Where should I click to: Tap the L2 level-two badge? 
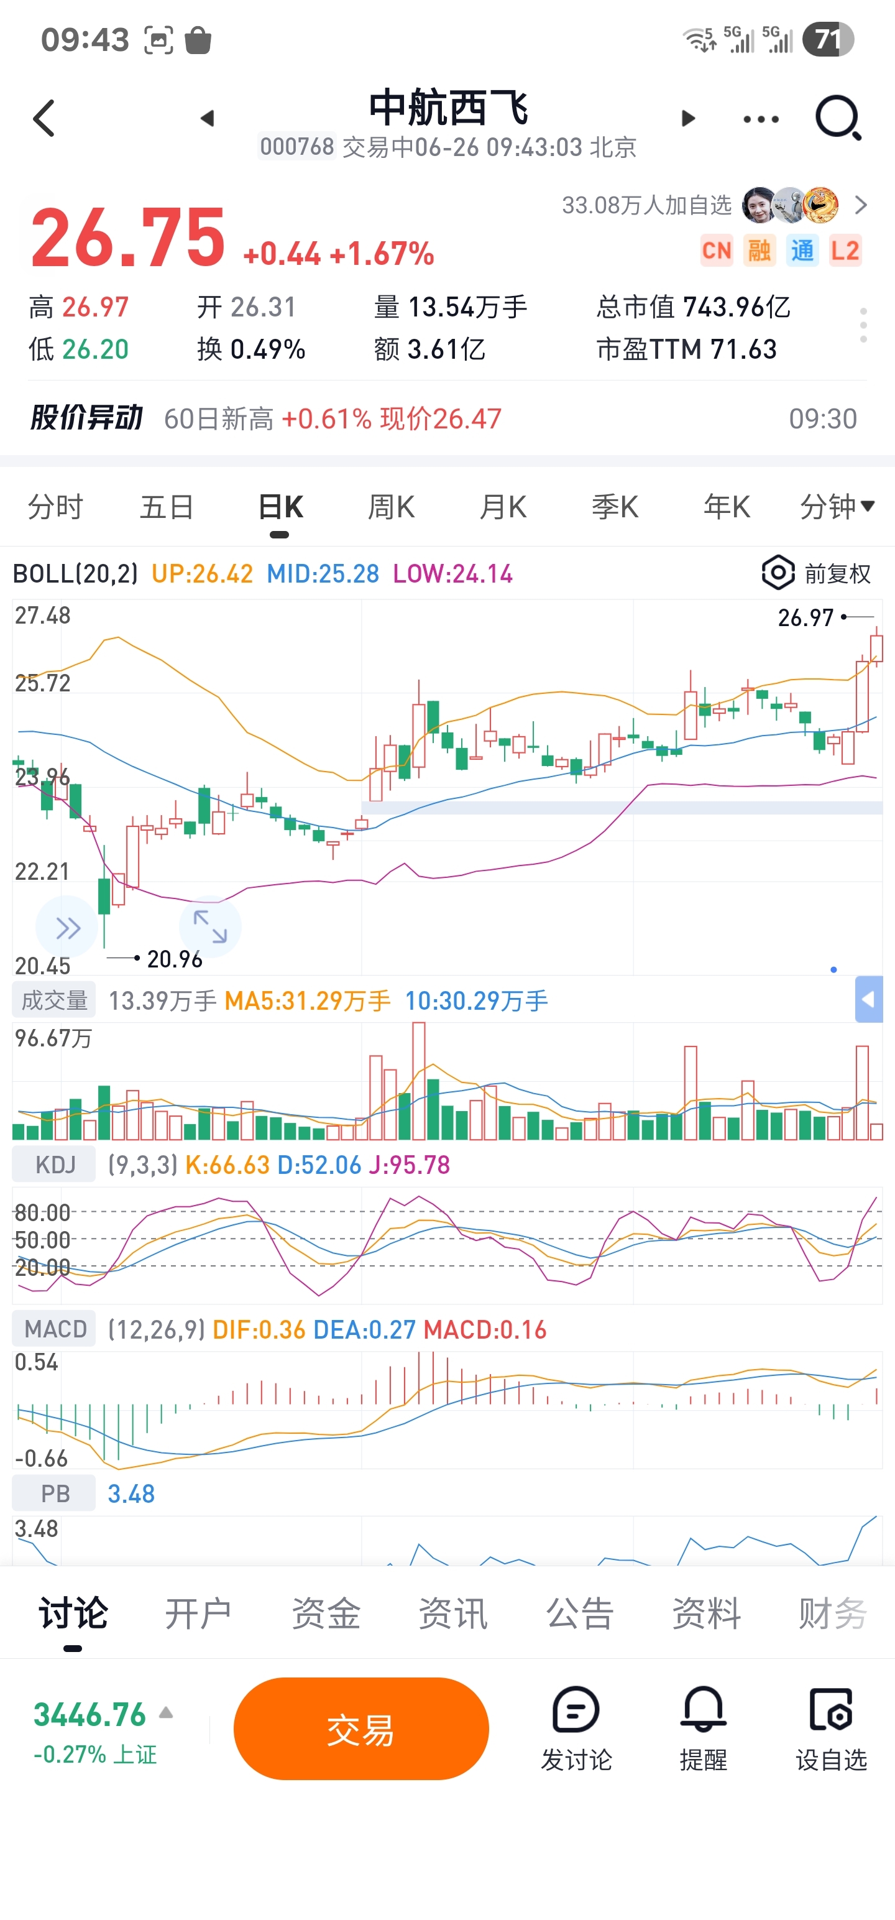pos(845,251)
